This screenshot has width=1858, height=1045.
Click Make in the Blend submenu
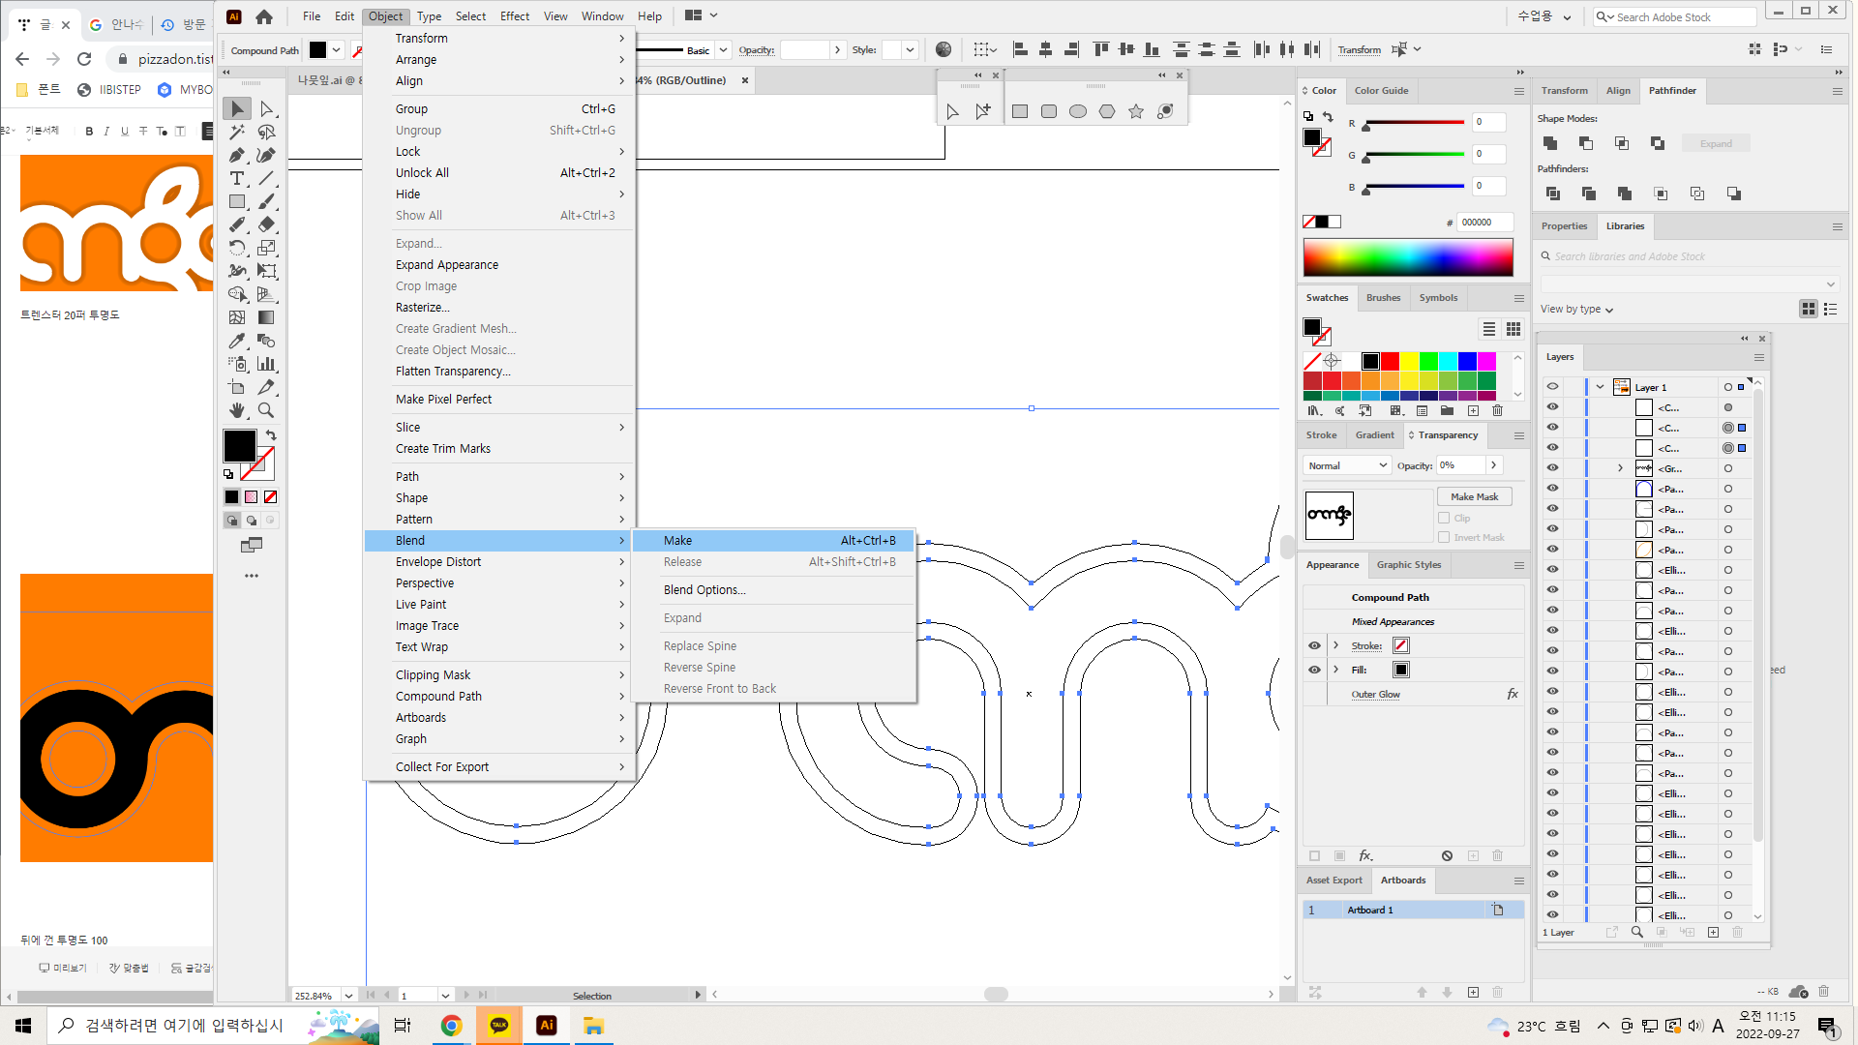773,541
